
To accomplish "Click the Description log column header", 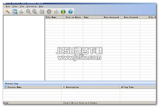I will 91,87.
